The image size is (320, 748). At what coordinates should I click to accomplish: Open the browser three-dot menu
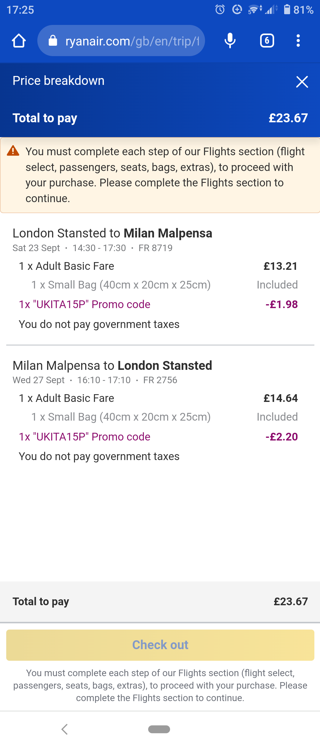[298, 41]
